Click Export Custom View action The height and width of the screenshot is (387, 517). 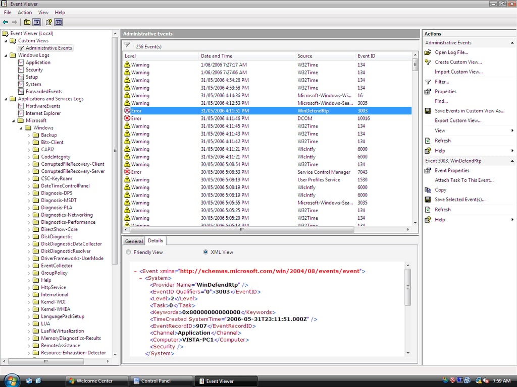(x=458, y=120)
